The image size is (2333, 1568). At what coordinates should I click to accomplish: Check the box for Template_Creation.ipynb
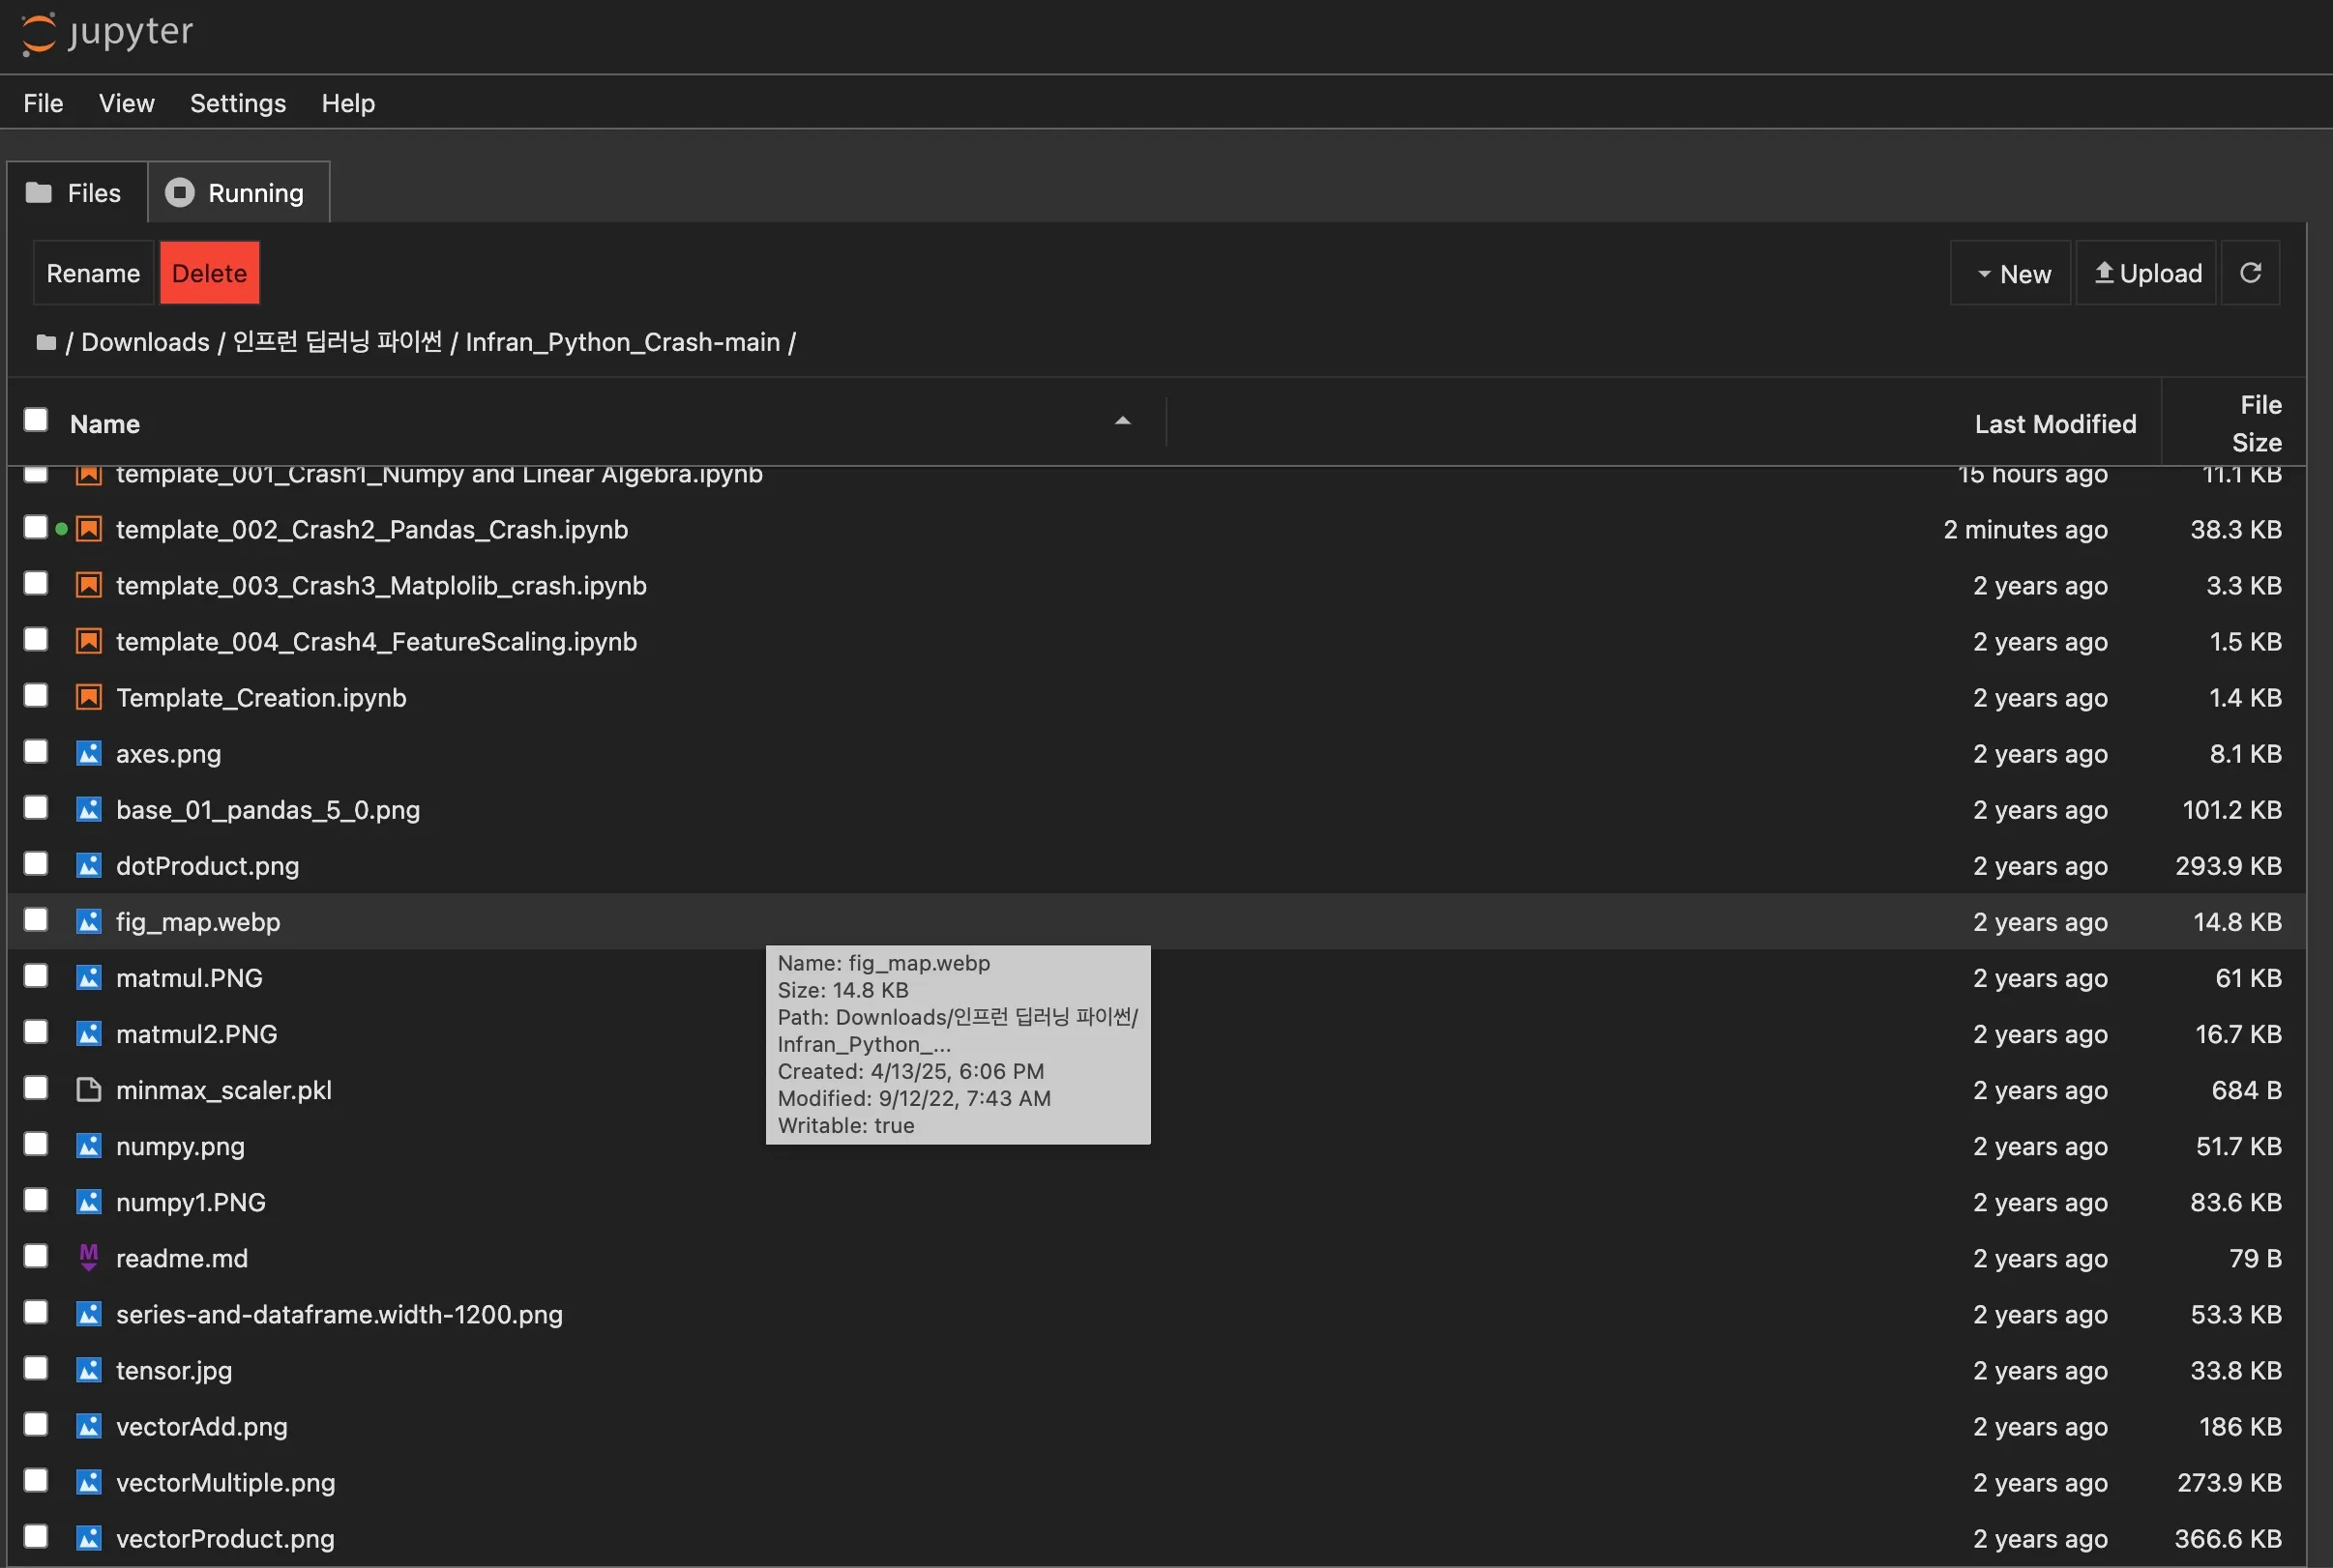[x=36, y=695]
